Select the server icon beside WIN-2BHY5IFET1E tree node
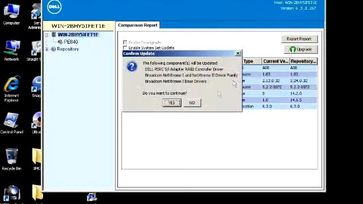The image size is (363, 204). pyautogui.click(x=54, y=35)
